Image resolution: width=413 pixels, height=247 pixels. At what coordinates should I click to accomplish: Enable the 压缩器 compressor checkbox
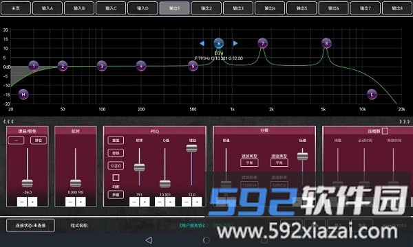(x=385, y=131)
